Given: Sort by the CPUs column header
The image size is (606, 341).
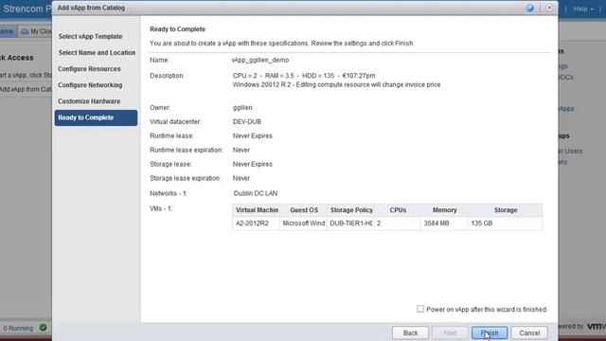Looking at the screenshot, I should tap(398, 210).
